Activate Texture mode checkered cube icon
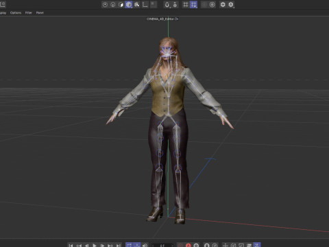The image size is (329, 247). [x=137, y=5]
